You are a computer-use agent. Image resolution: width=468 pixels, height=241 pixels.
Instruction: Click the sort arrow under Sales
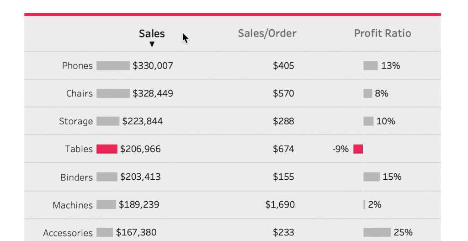click(152, 44)
